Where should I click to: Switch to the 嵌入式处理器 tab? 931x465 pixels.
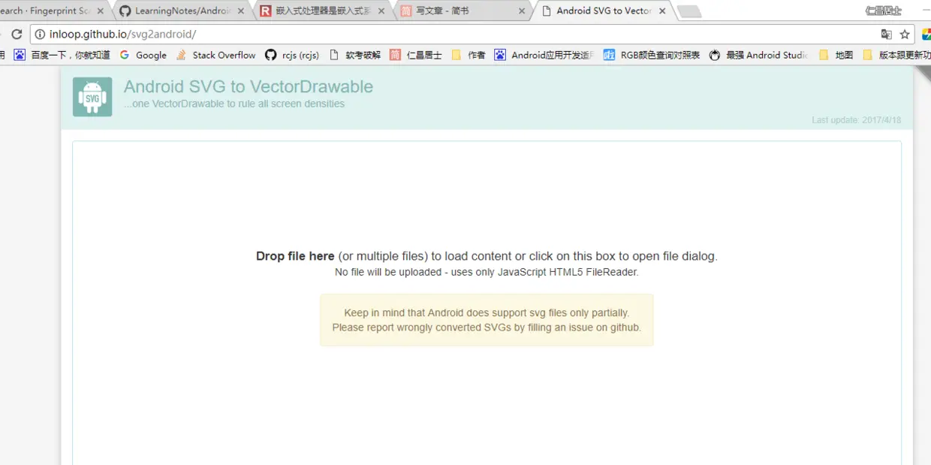324,11
